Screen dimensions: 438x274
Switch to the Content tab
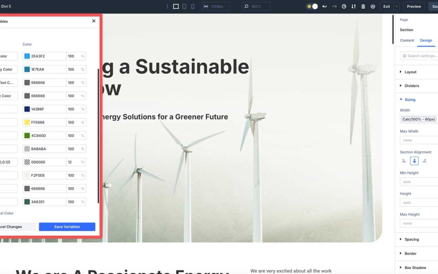[407, 40]
